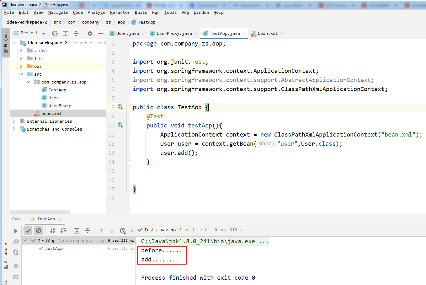The height and width of the screenshot is (285, 426).
Task: Click 'Process finished with exit code 0' text
Action: [198, 277]
